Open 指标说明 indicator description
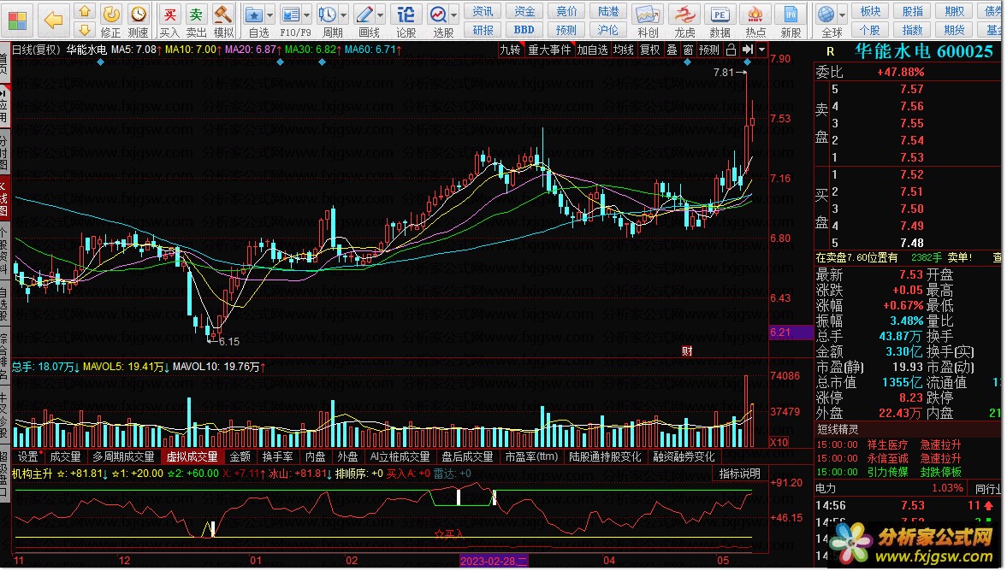Screen dimensions: 1007x571 coord(739,474)
